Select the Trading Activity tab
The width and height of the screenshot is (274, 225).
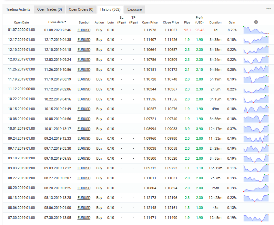18,9
